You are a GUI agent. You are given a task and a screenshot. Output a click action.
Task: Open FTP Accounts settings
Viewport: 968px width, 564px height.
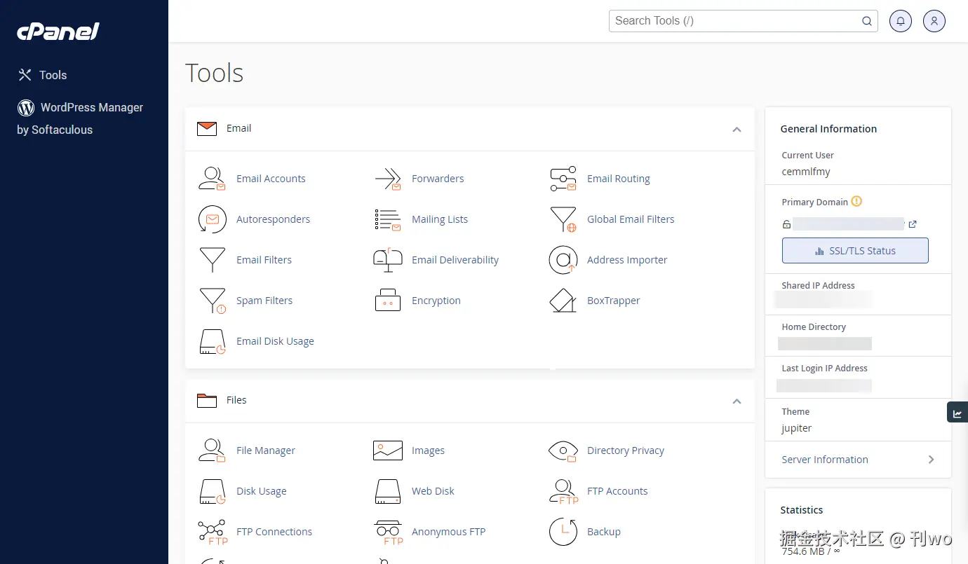(617, 491)
